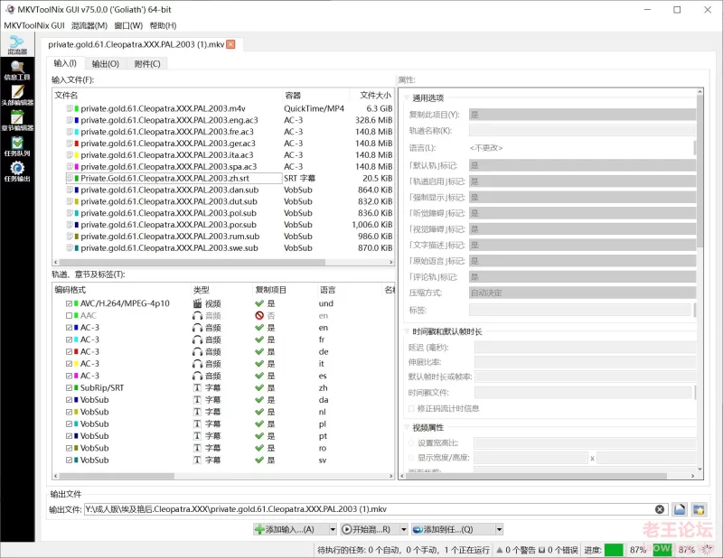This screenshot has width=723, height=558.
Task: Click the errors status icon
Action: (x=541, y=550)
